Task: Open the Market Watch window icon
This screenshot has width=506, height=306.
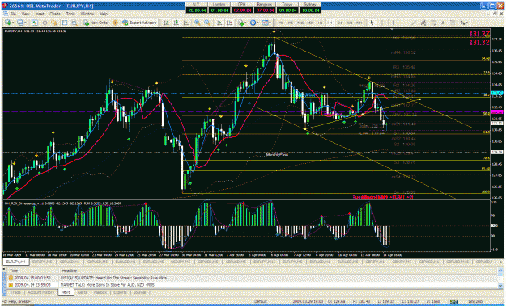Action: pyautogui.click(x=35, y=23)
